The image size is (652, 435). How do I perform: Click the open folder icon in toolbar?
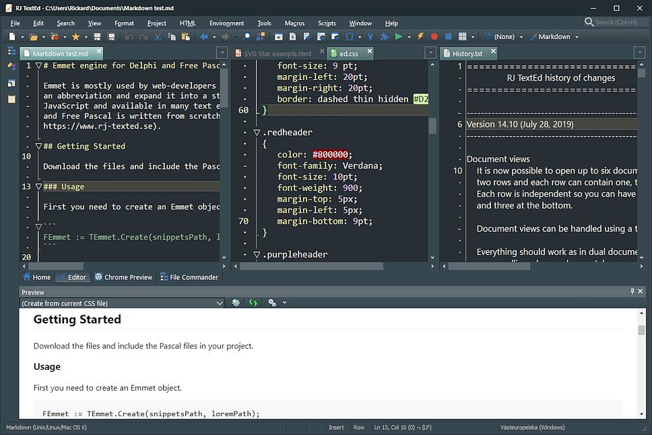[33, 37]
